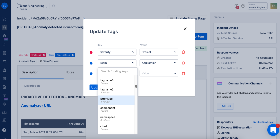Open the incidents siren icon in sidebar
The width and height of the screenshot is (280, 139).
click(5, 27)
